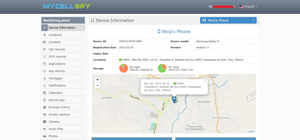Screen dimensions: 300x140
Task: Click the blue location marker on map
Action: pos(174,100)
